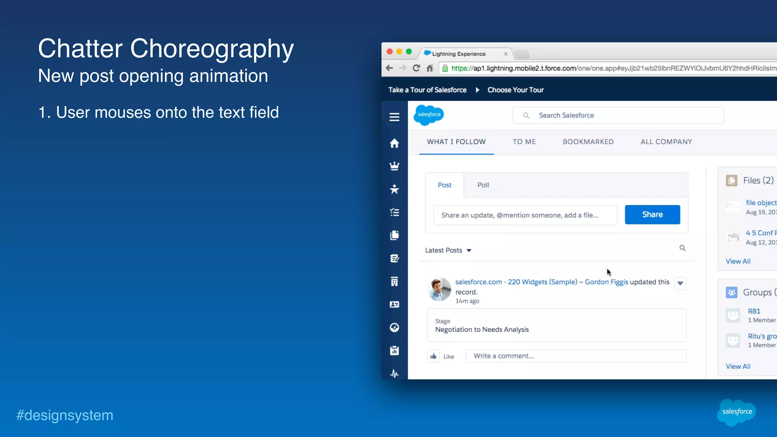This screenshot has width=777, height=437.
Task: Click View All under Files
Action: (738, 261)
